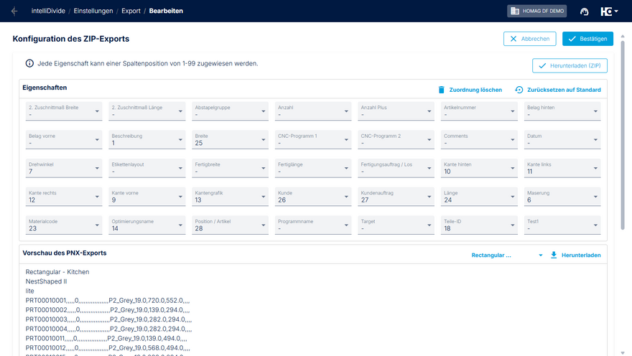Click the back arrow icon
The height and width of the screenshot is (356, 632).
(14, 11)
